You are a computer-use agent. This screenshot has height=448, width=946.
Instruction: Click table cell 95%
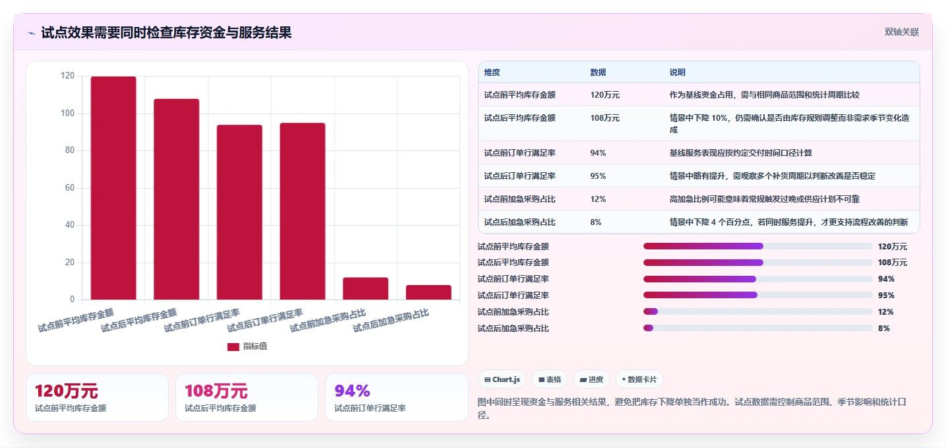point(598,176)
